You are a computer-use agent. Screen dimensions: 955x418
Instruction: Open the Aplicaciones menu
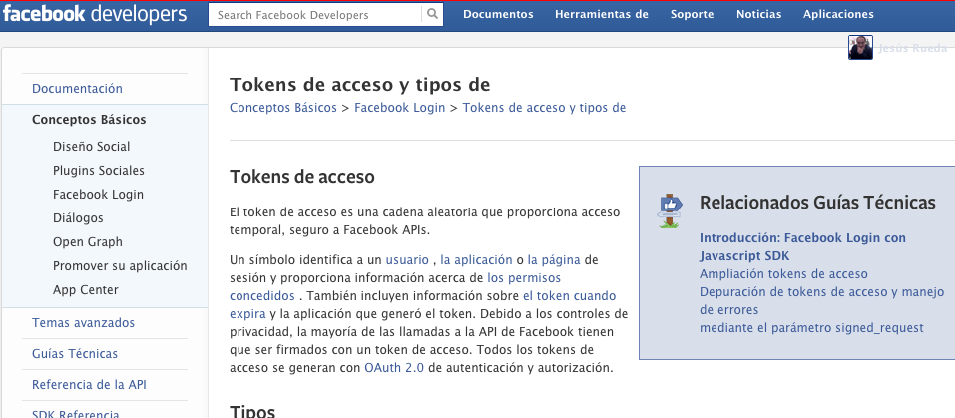838,14
